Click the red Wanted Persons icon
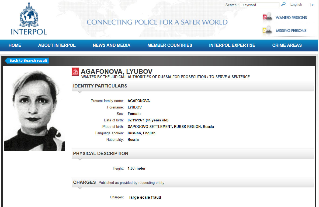The width and height of the screenshot is (319, 207). click(x=266, y=17)
